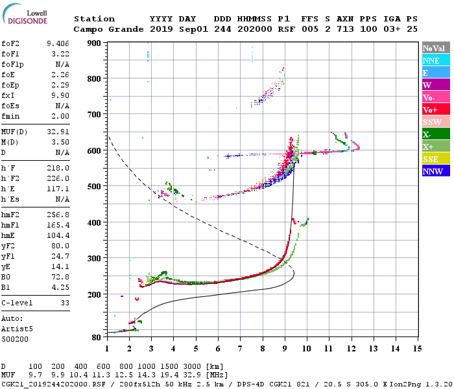Click the yF2 value 80.0
This screenshot has width=454, height=389.
pos(60,246)
